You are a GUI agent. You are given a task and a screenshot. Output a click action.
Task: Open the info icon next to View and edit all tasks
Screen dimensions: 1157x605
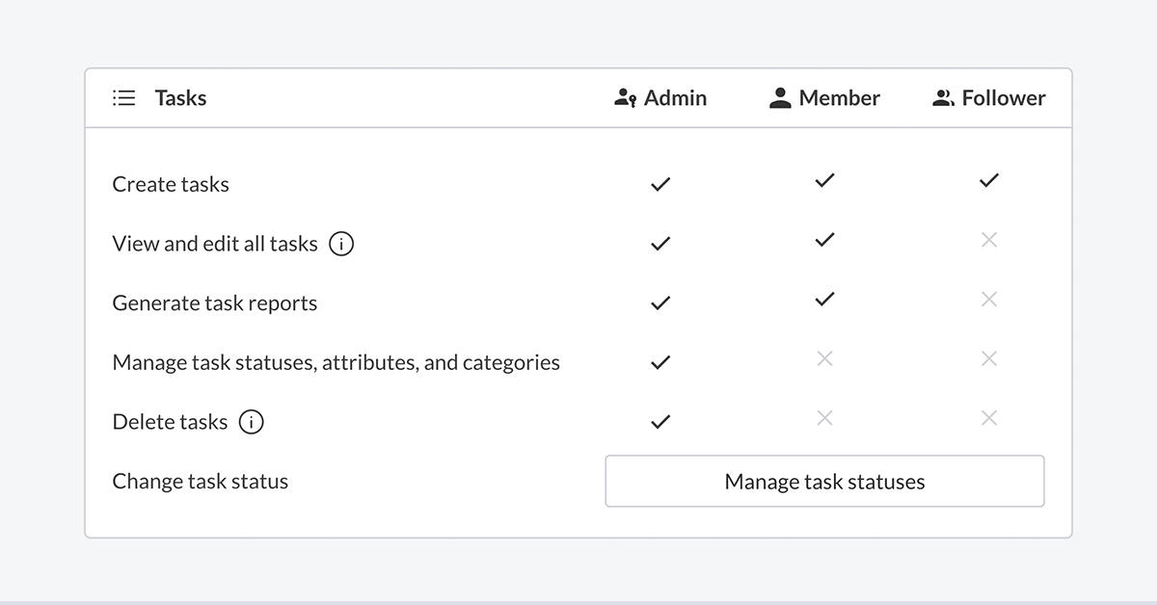pos(341,243)
